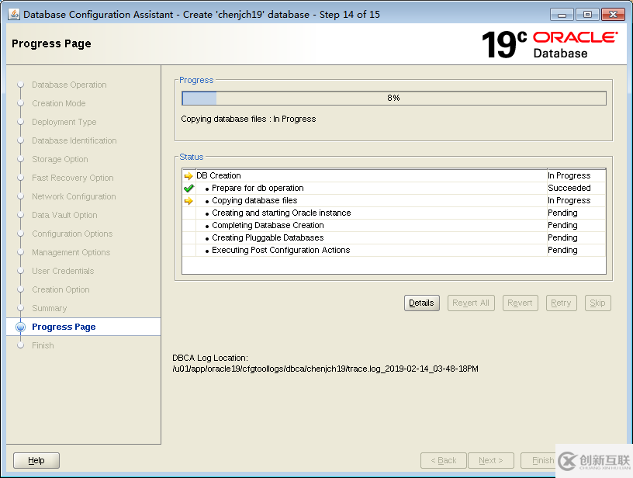Screen dimensions: 633x478
Task: Click the DB Creation status row
Action: [x=394, y=175]
